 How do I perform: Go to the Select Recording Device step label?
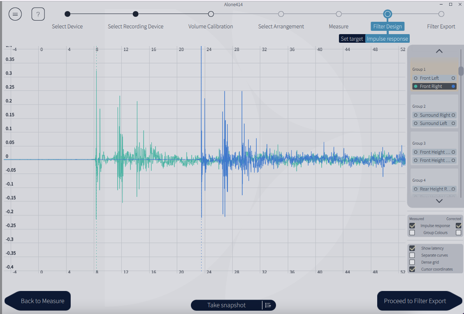135,26
